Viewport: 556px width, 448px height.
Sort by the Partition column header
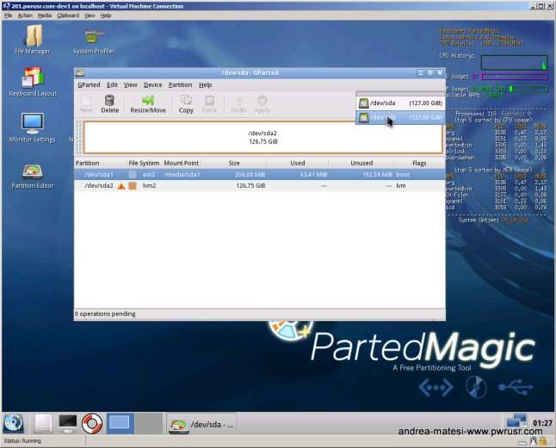(101, 163)
